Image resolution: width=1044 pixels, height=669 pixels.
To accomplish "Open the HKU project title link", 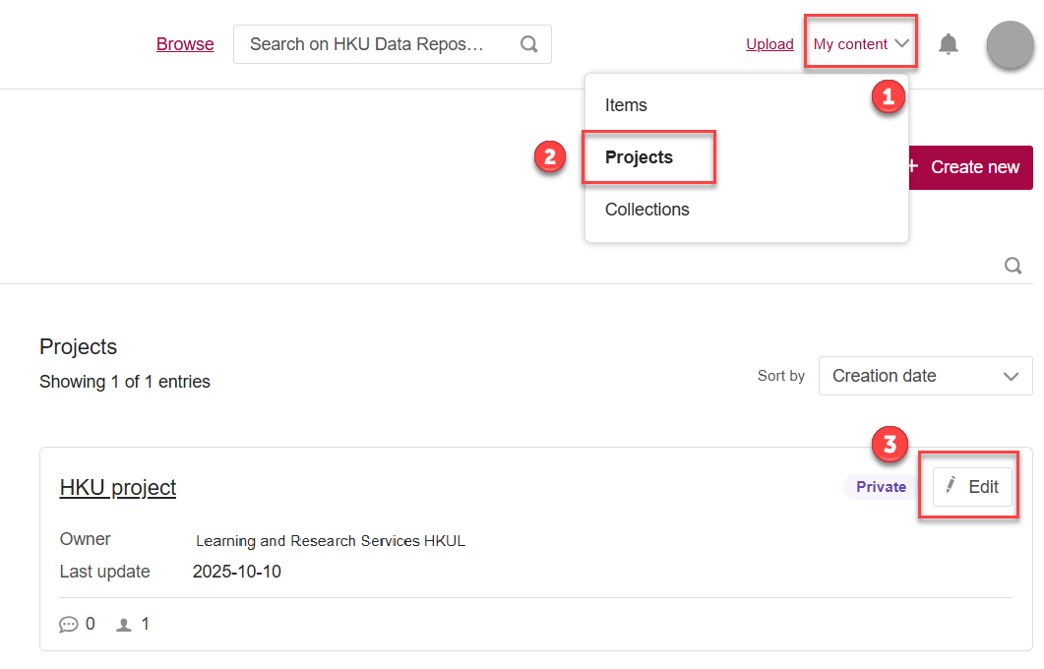I will [118, 487].
